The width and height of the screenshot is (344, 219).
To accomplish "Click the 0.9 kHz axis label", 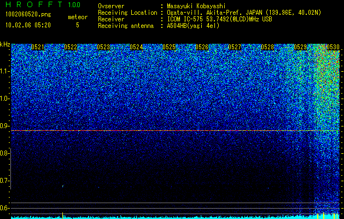I will pos(4,126).
